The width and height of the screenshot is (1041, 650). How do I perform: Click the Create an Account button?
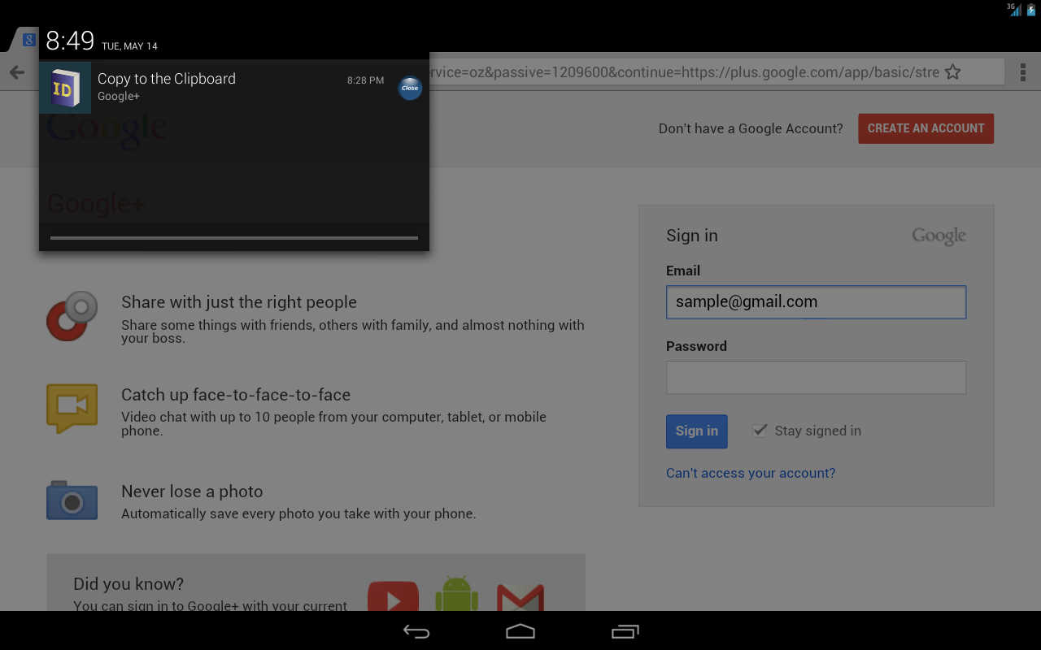pos(926,128)
